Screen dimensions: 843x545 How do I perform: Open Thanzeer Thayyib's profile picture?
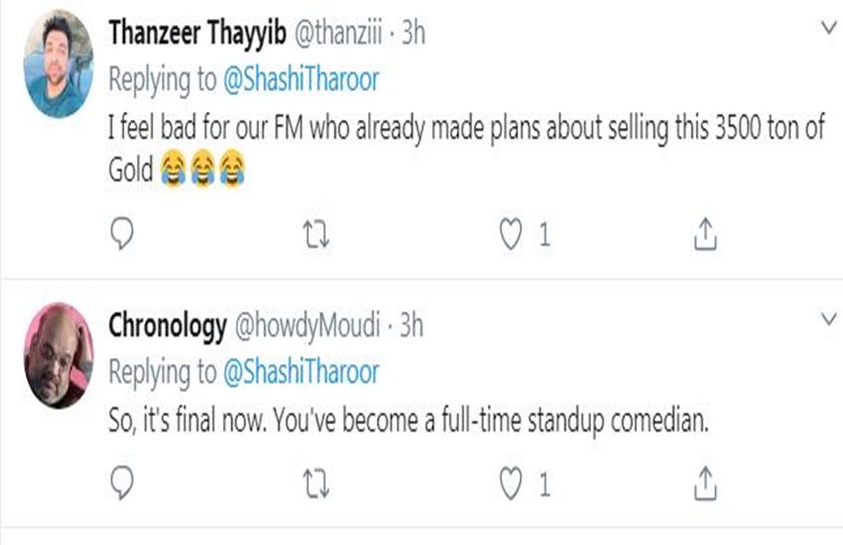point(59,64)
